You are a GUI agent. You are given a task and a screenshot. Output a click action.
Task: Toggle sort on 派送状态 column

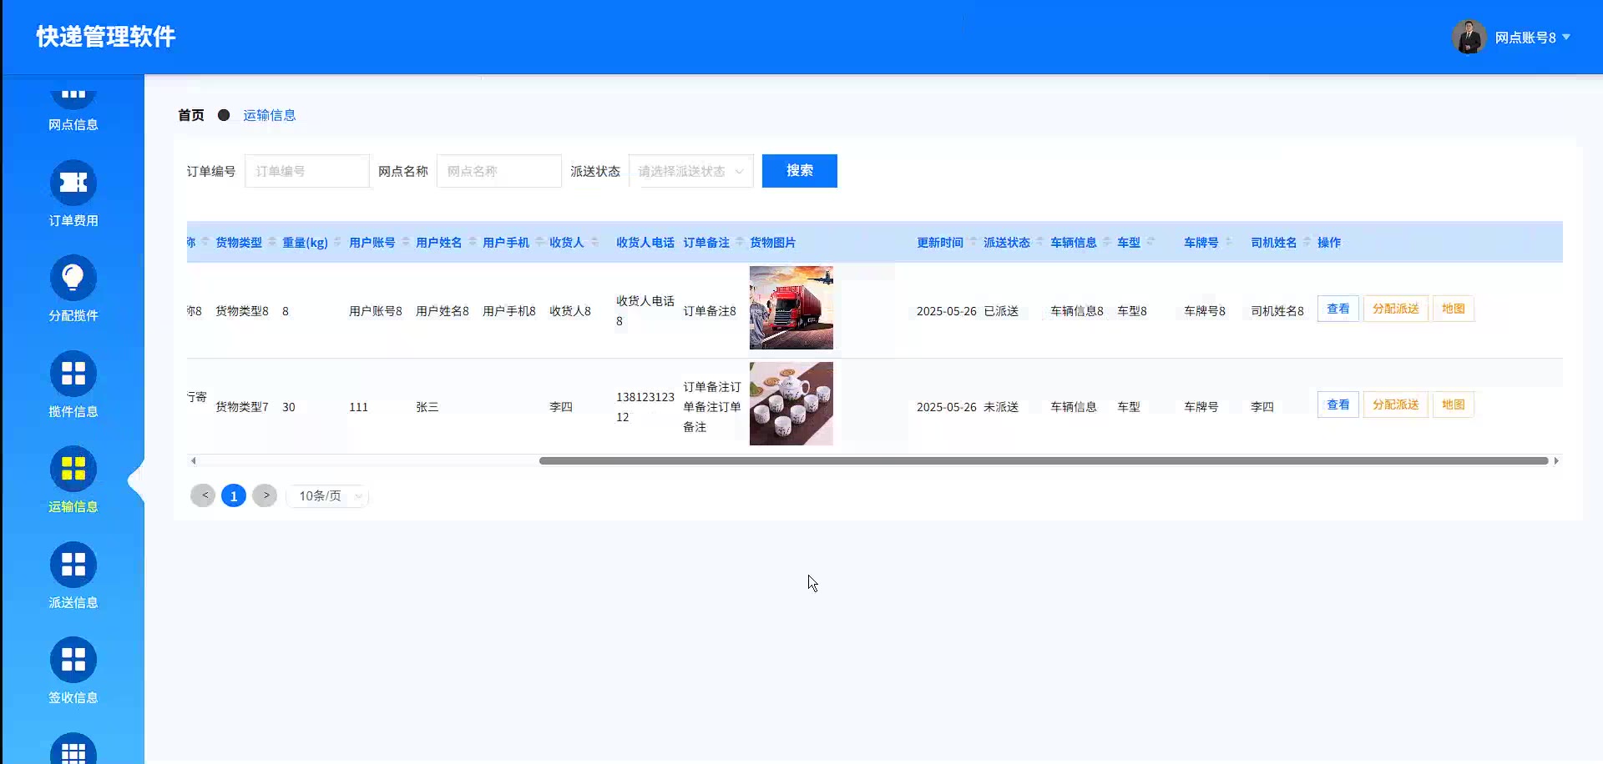1039,243
